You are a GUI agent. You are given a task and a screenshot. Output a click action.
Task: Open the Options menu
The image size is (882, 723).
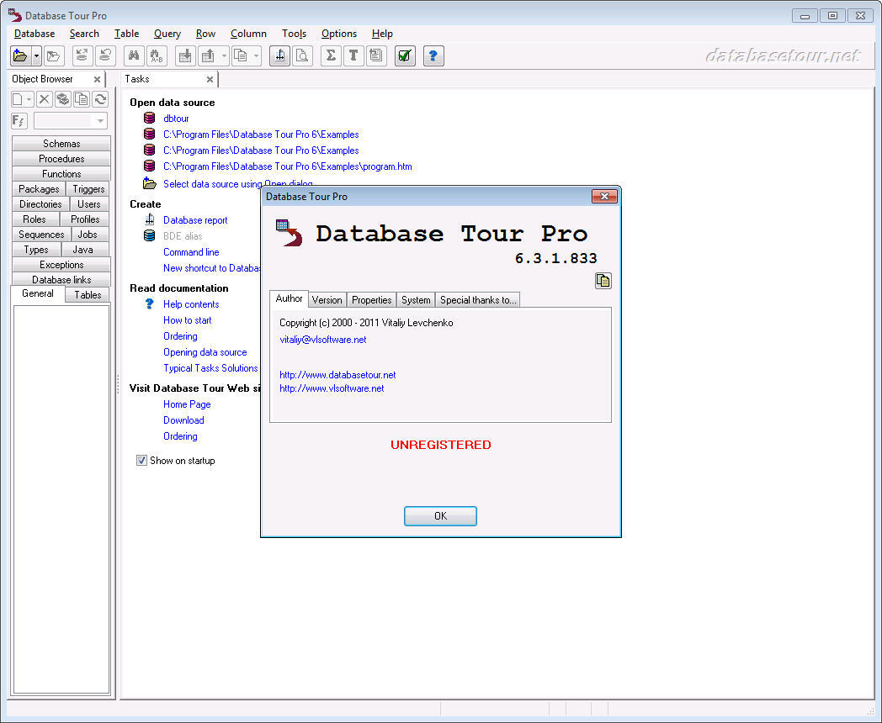pyautogui.click(x=339, y=34)
